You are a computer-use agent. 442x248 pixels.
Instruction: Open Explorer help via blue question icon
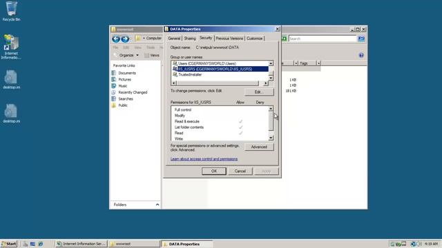click(361, 55)
